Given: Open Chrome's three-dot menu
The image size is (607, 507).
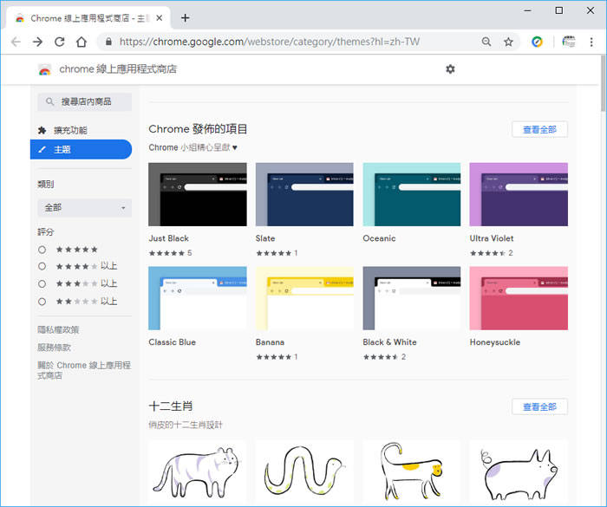Looking at the screenshot, I should point(591,42).
